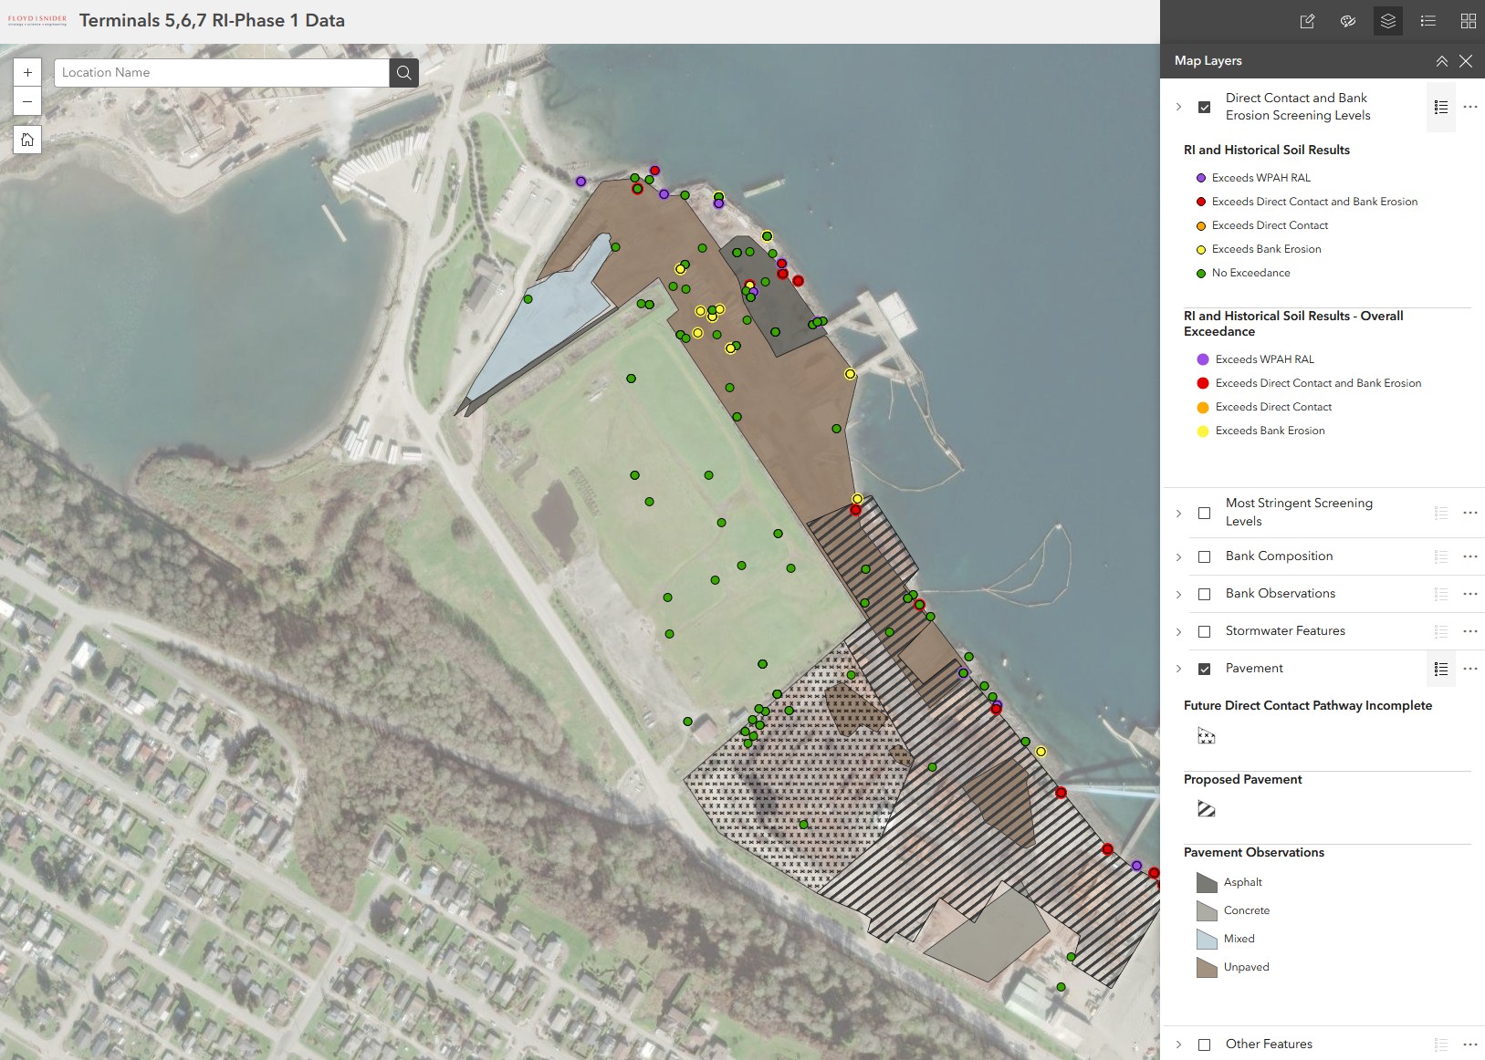Open the edit/sketch tool in top toolbar
Image resolution: width=1485 pixels, height=1060 pixels.
(1307, 21)
